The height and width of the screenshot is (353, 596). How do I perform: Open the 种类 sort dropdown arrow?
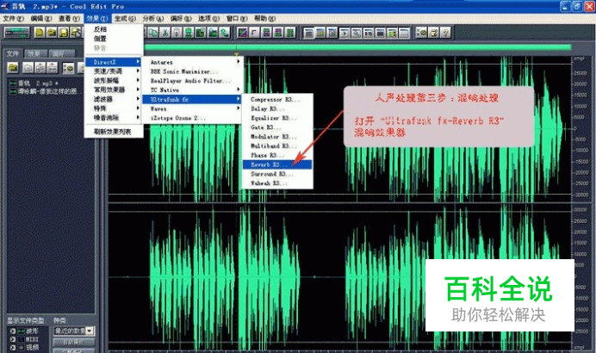pos(90,331)
